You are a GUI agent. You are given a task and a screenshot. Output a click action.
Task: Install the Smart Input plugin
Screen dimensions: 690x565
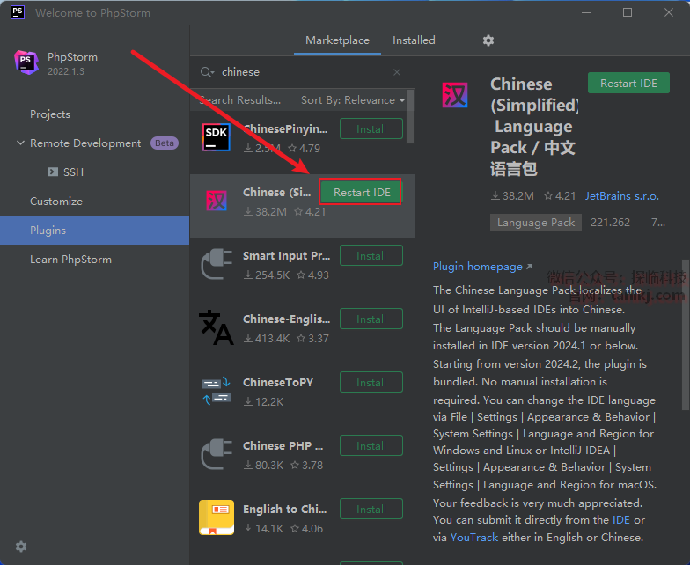(x=371, y=255)
